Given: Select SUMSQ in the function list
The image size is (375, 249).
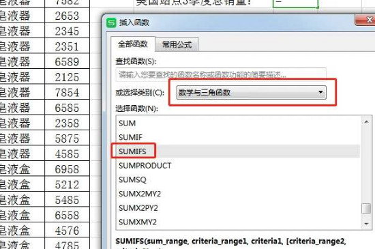Looking at the screenshot, I should [238, 179].
